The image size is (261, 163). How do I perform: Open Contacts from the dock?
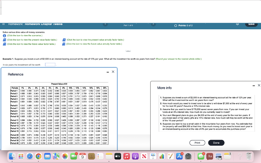[x=92, y=156]
